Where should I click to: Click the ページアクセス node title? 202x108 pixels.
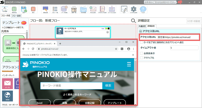pyautogui.click(x=70, y=28)
